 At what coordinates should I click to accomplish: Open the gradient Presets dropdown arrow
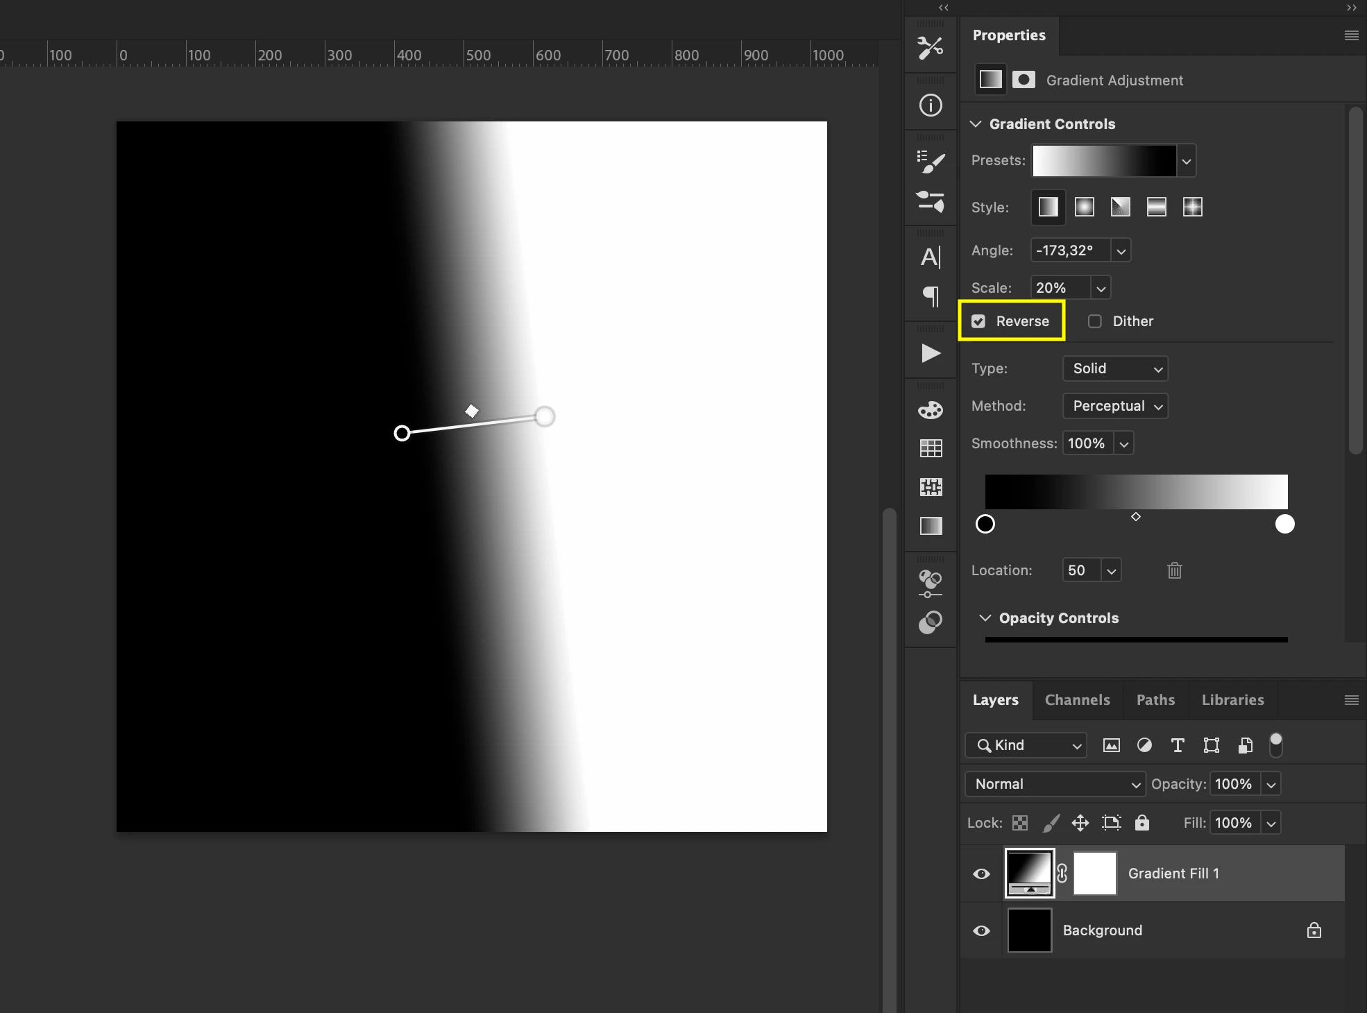(x=1187, y=161)
